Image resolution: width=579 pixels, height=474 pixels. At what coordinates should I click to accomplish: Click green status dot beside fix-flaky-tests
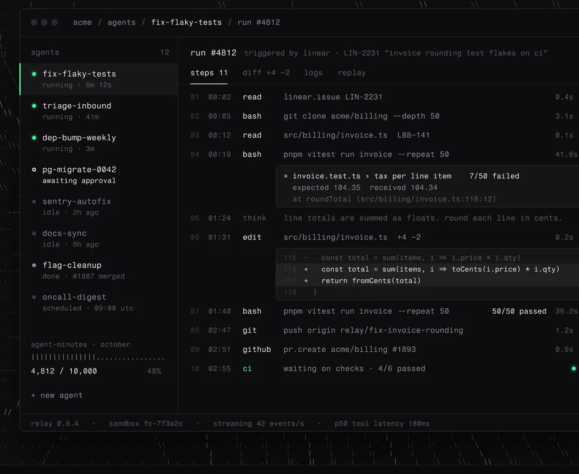(x=34, y=74)
